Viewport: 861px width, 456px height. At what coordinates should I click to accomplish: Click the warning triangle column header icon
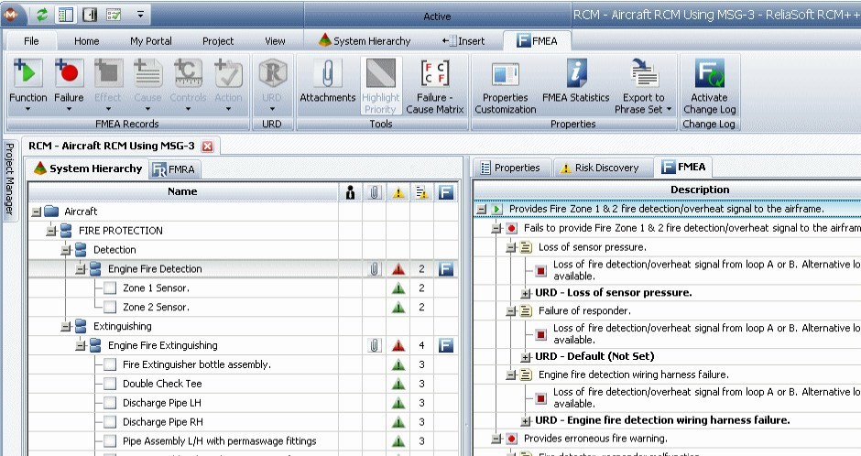tap(398, 192)
